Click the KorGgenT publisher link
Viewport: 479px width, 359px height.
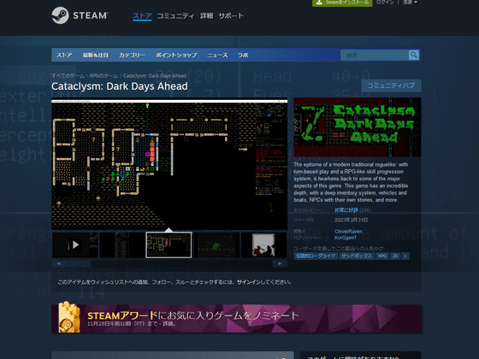click(346, 238)
